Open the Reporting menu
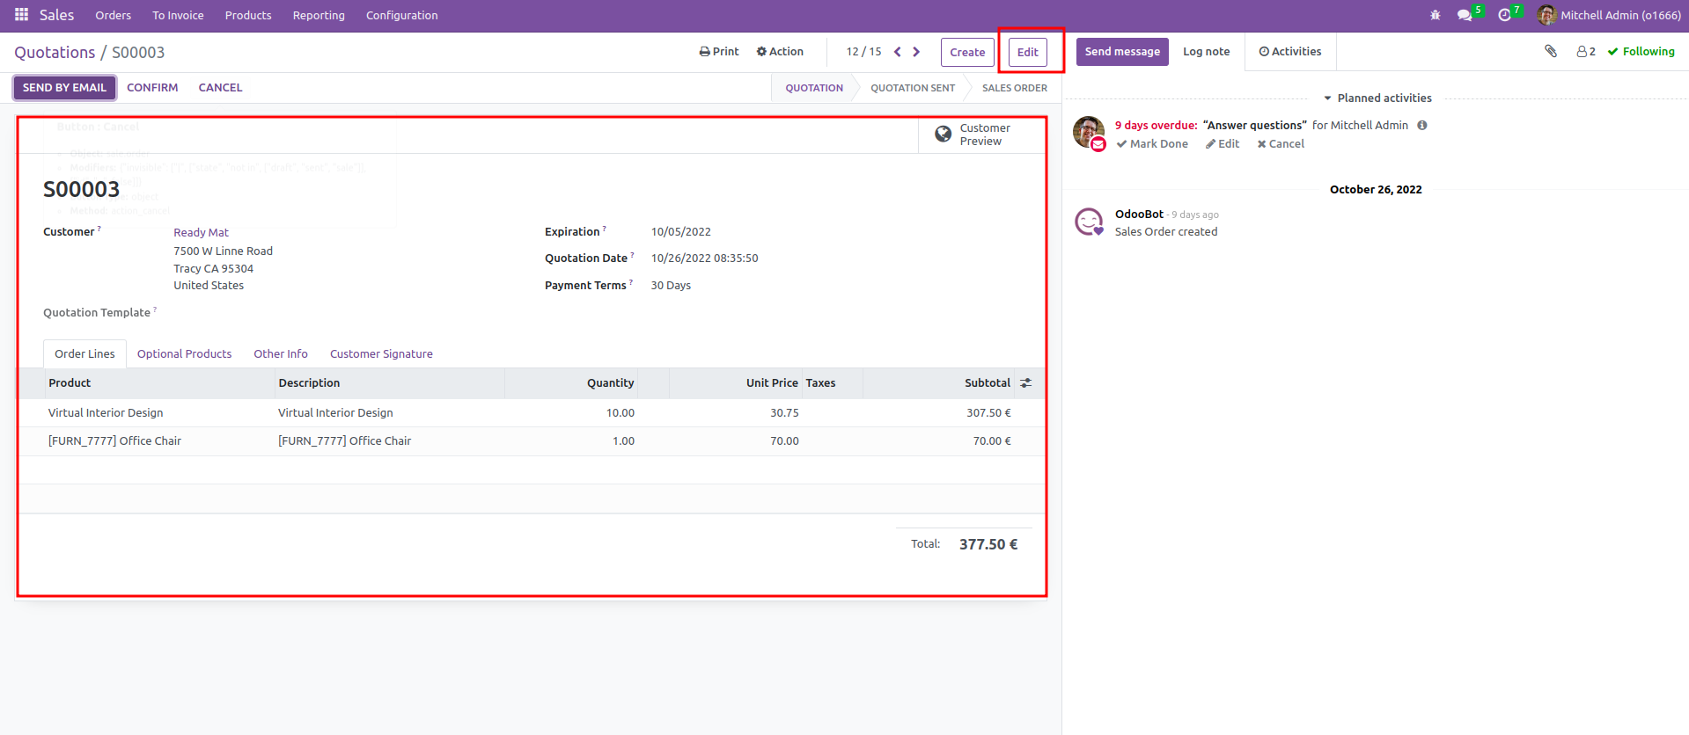 (x=319, y=15)
